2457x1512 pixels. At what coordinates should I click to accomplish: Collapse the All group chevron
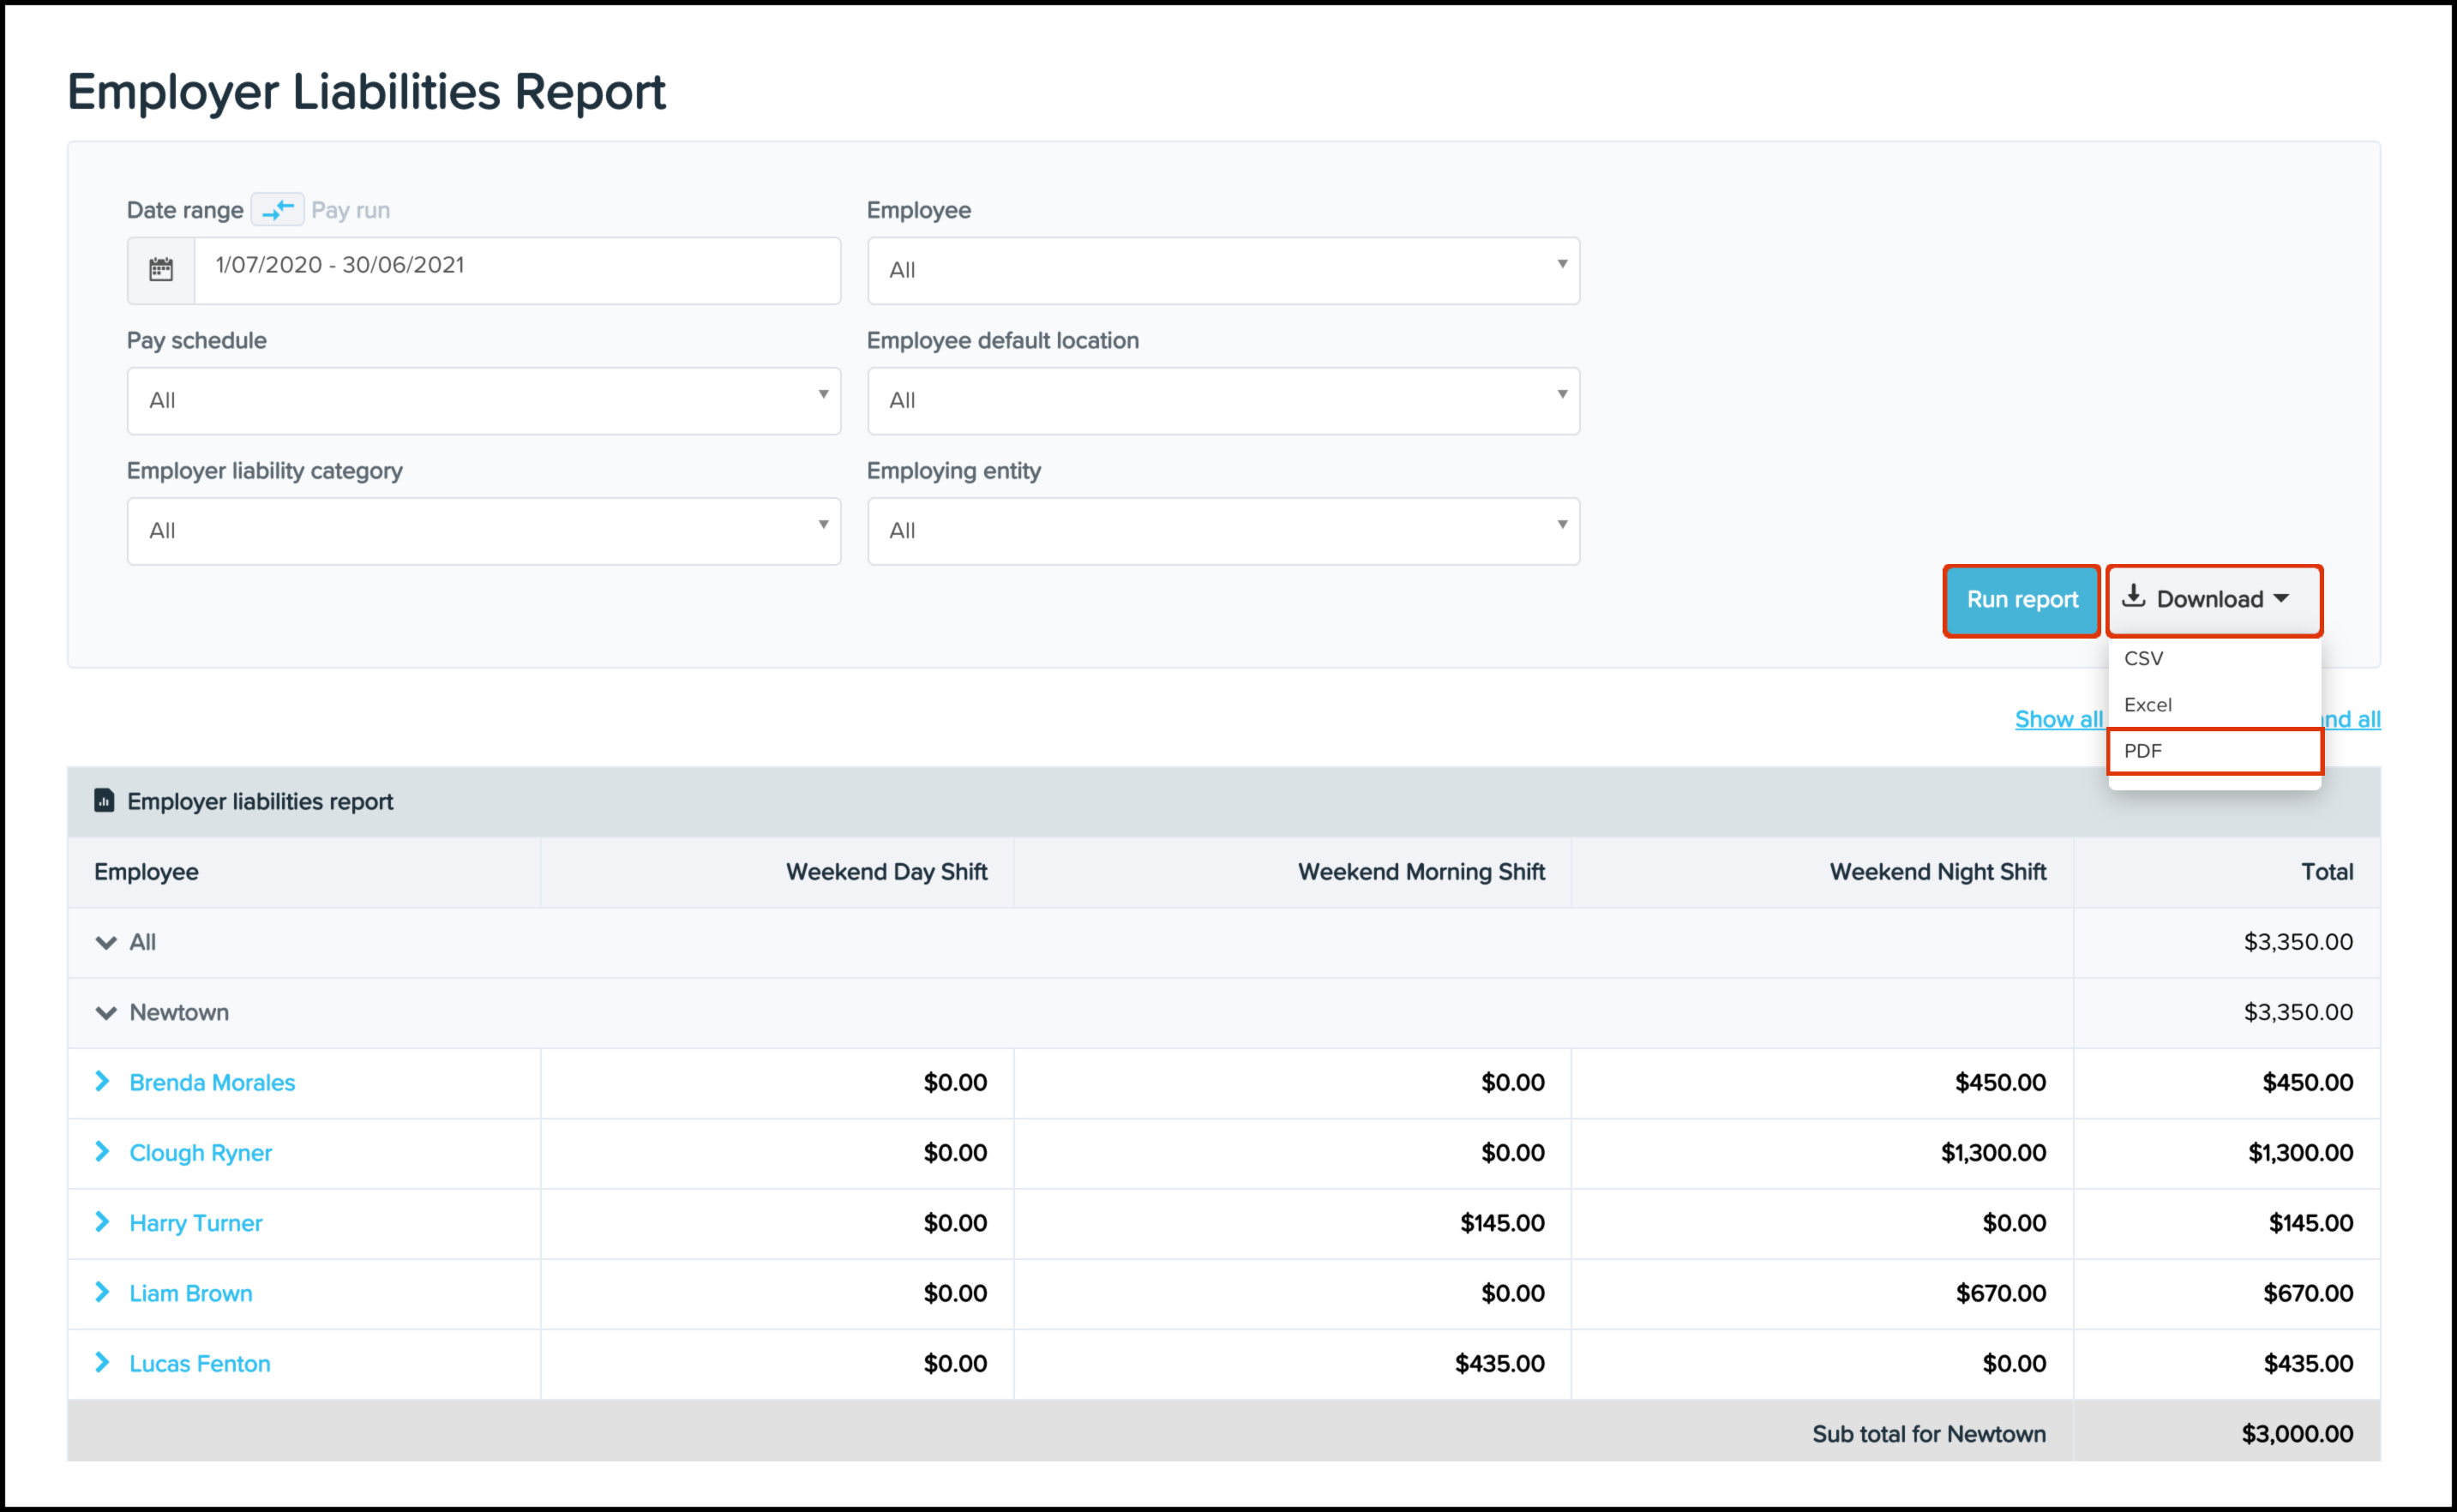[106, 942]
